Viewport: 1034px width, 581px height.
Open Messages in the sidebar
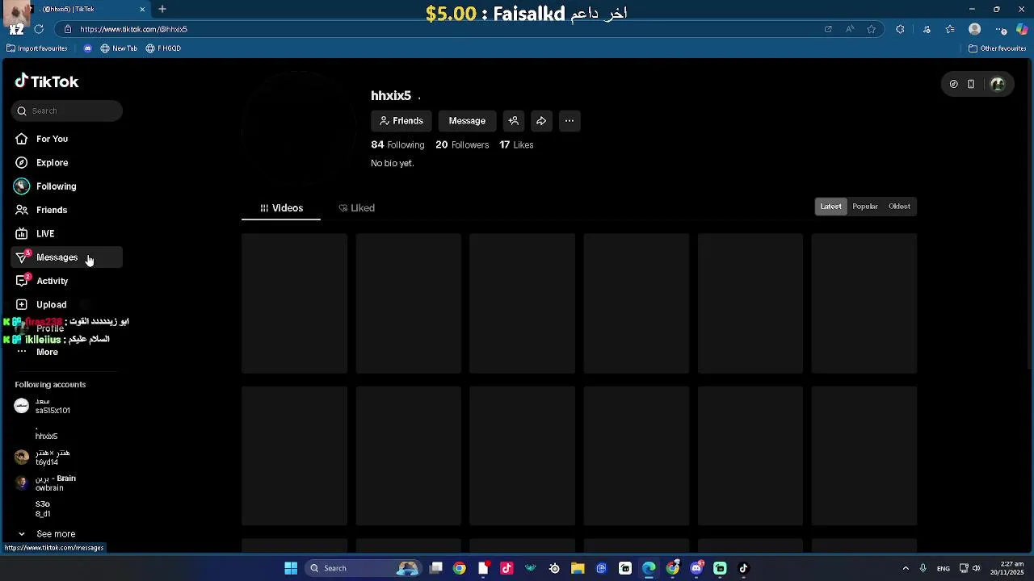point(66,257)
